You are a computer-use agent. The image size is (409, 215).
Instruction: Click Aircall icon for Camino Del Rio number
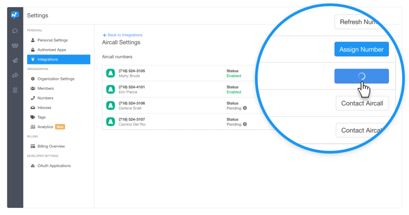111,122
